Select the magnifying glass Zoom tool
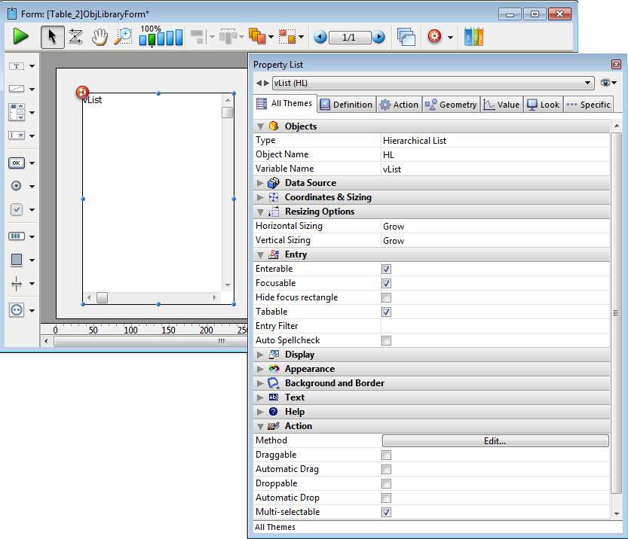This screenshot has height=539, width=628. tap(123, 36)
